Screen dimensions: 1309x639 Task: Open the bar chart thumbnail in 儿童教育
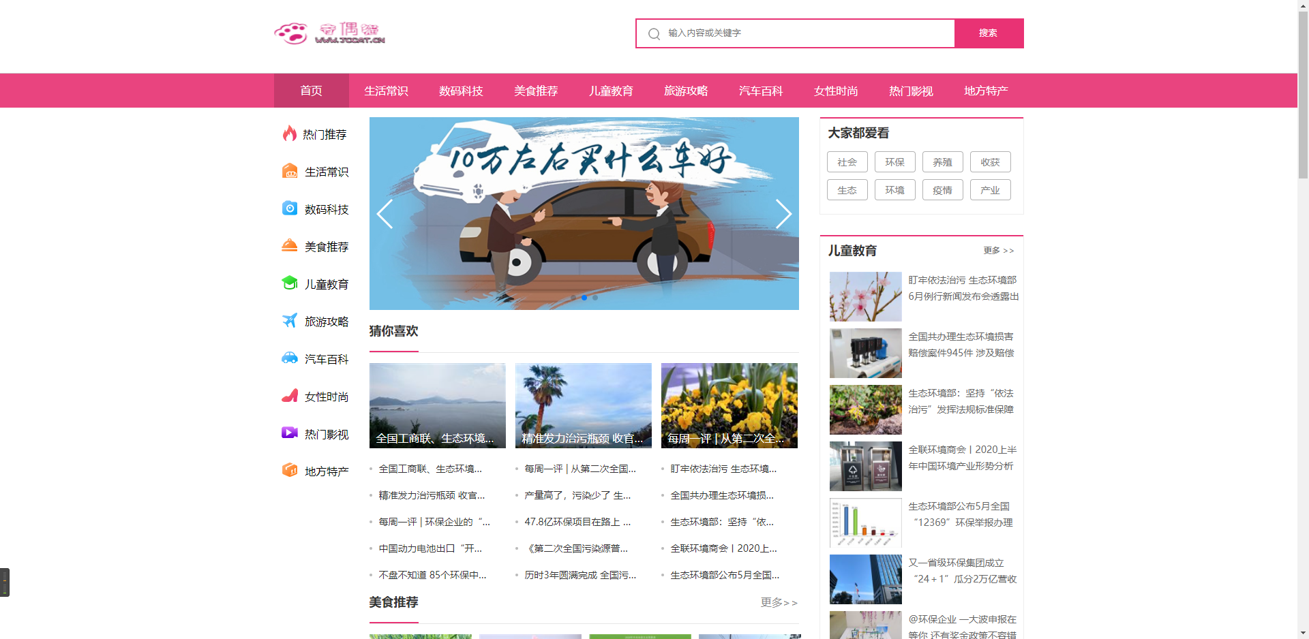point(866,523)
